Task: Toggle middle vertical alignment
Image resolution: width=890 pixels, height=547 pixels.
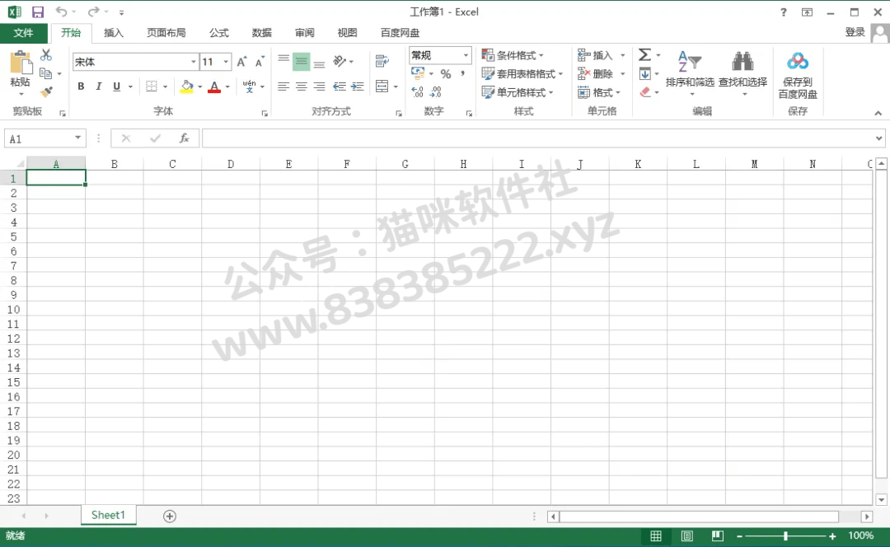Action: click(302, 61)
